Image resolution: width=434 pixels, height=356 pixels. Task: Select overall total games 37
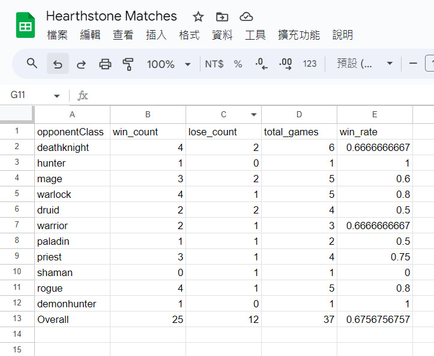[299, 319]
